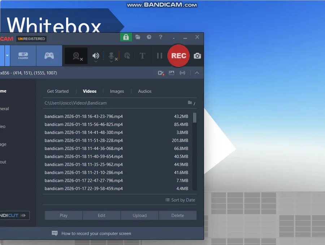Open the scheduled recording clock icon
This screenshot has height=245, width=325.
point(149,37)
